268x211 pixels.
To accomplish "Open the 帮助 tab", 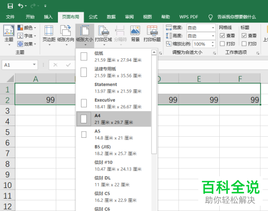I will 166,17.
